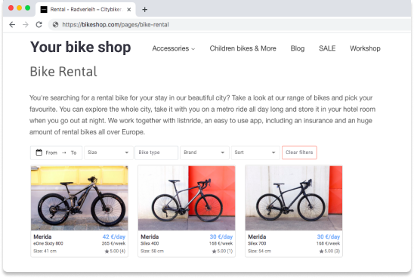
Task: Open the calendar icon date picker
Action: click(x=39, y=153)
